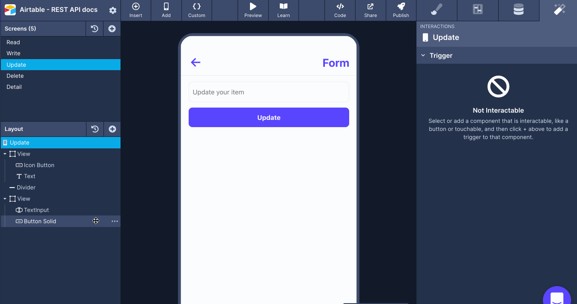View the generated Code
This screenshot has height=304, width=577.
[340, 11]
